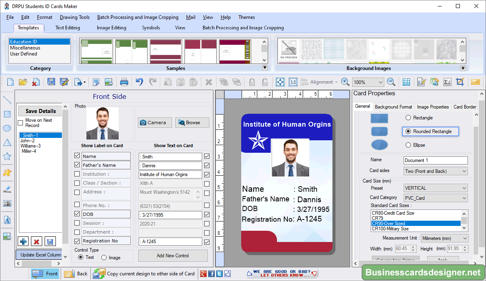The height and width of the screenshot is (281, 486).
Task: Click the open folder toolbar icon
Action: click(x=23, y=82)
